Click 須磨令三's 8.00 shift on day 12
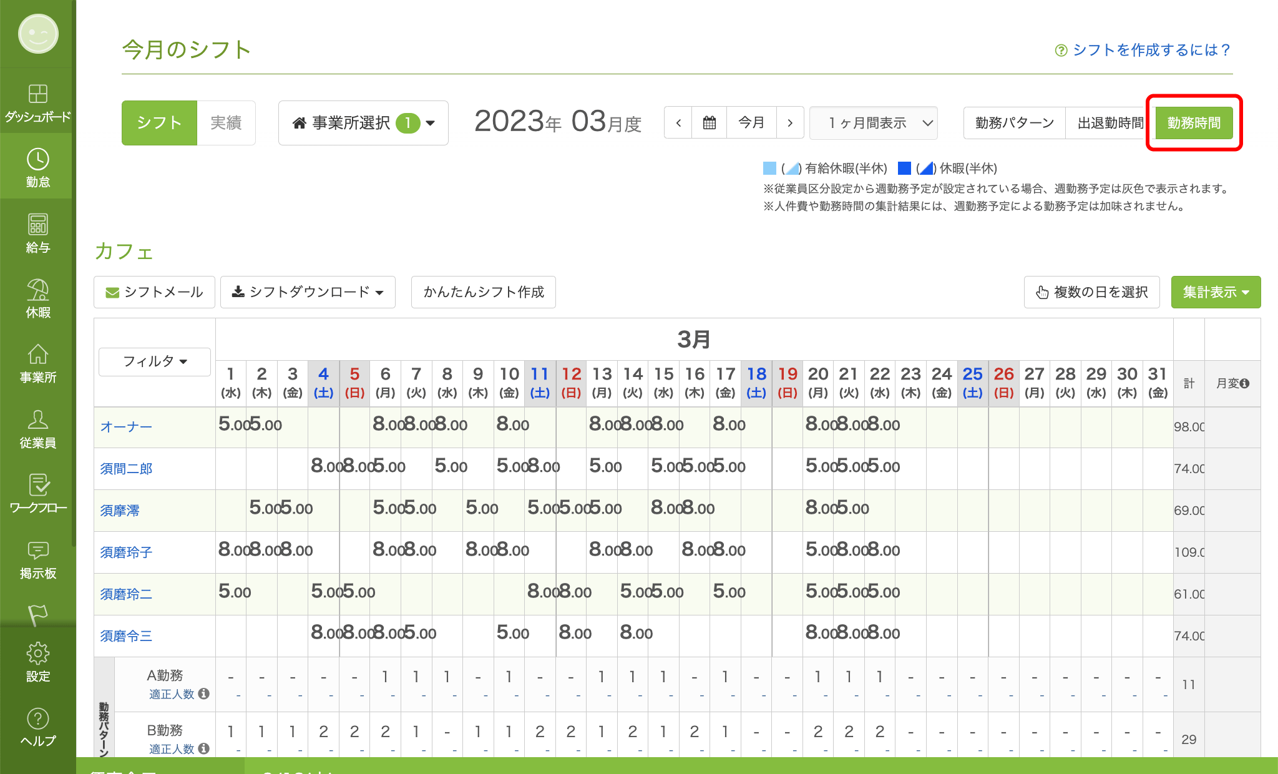 pyautogui.click(x=575, y=633)
